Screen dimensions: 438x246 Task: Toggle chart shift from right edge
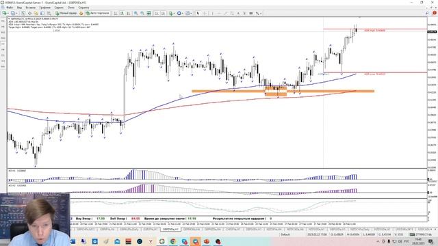163,13
